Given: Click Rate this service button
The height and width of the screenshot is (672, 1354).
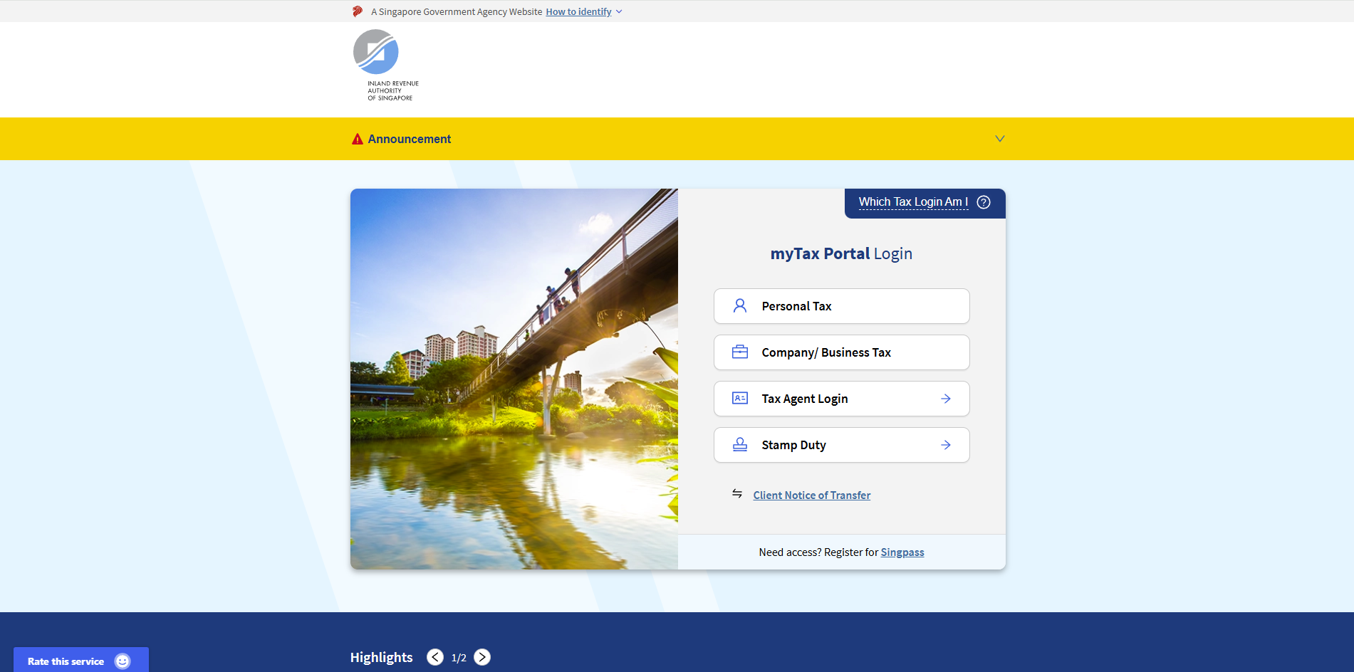Looking at the screenshot, I should tap(81, 660).
